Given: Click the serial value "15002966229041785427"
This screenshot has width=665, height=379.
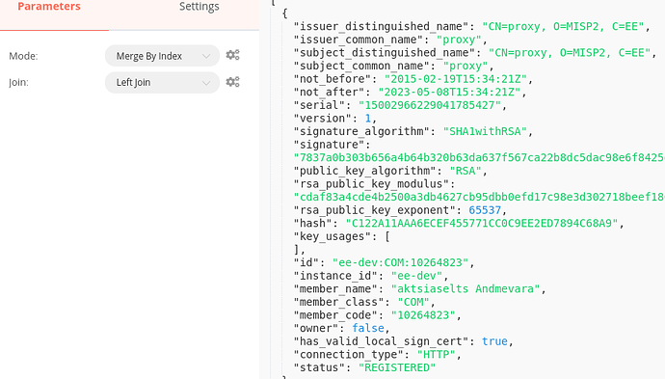Looking at the screenshot, I should tap(430, 105).
